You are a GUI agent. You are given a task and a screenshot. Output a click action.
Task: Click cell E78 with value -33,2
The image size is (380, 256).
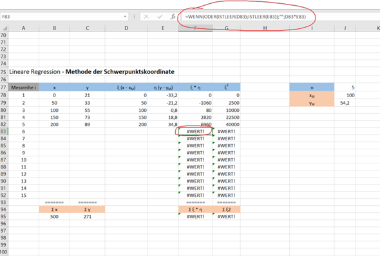(163, 95)
